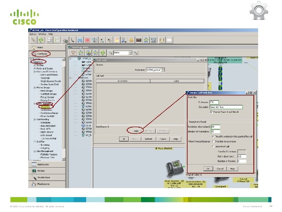Click Help in Create Call Park Slot
This screenshot has height=212, width=282.
pos(232,169)
